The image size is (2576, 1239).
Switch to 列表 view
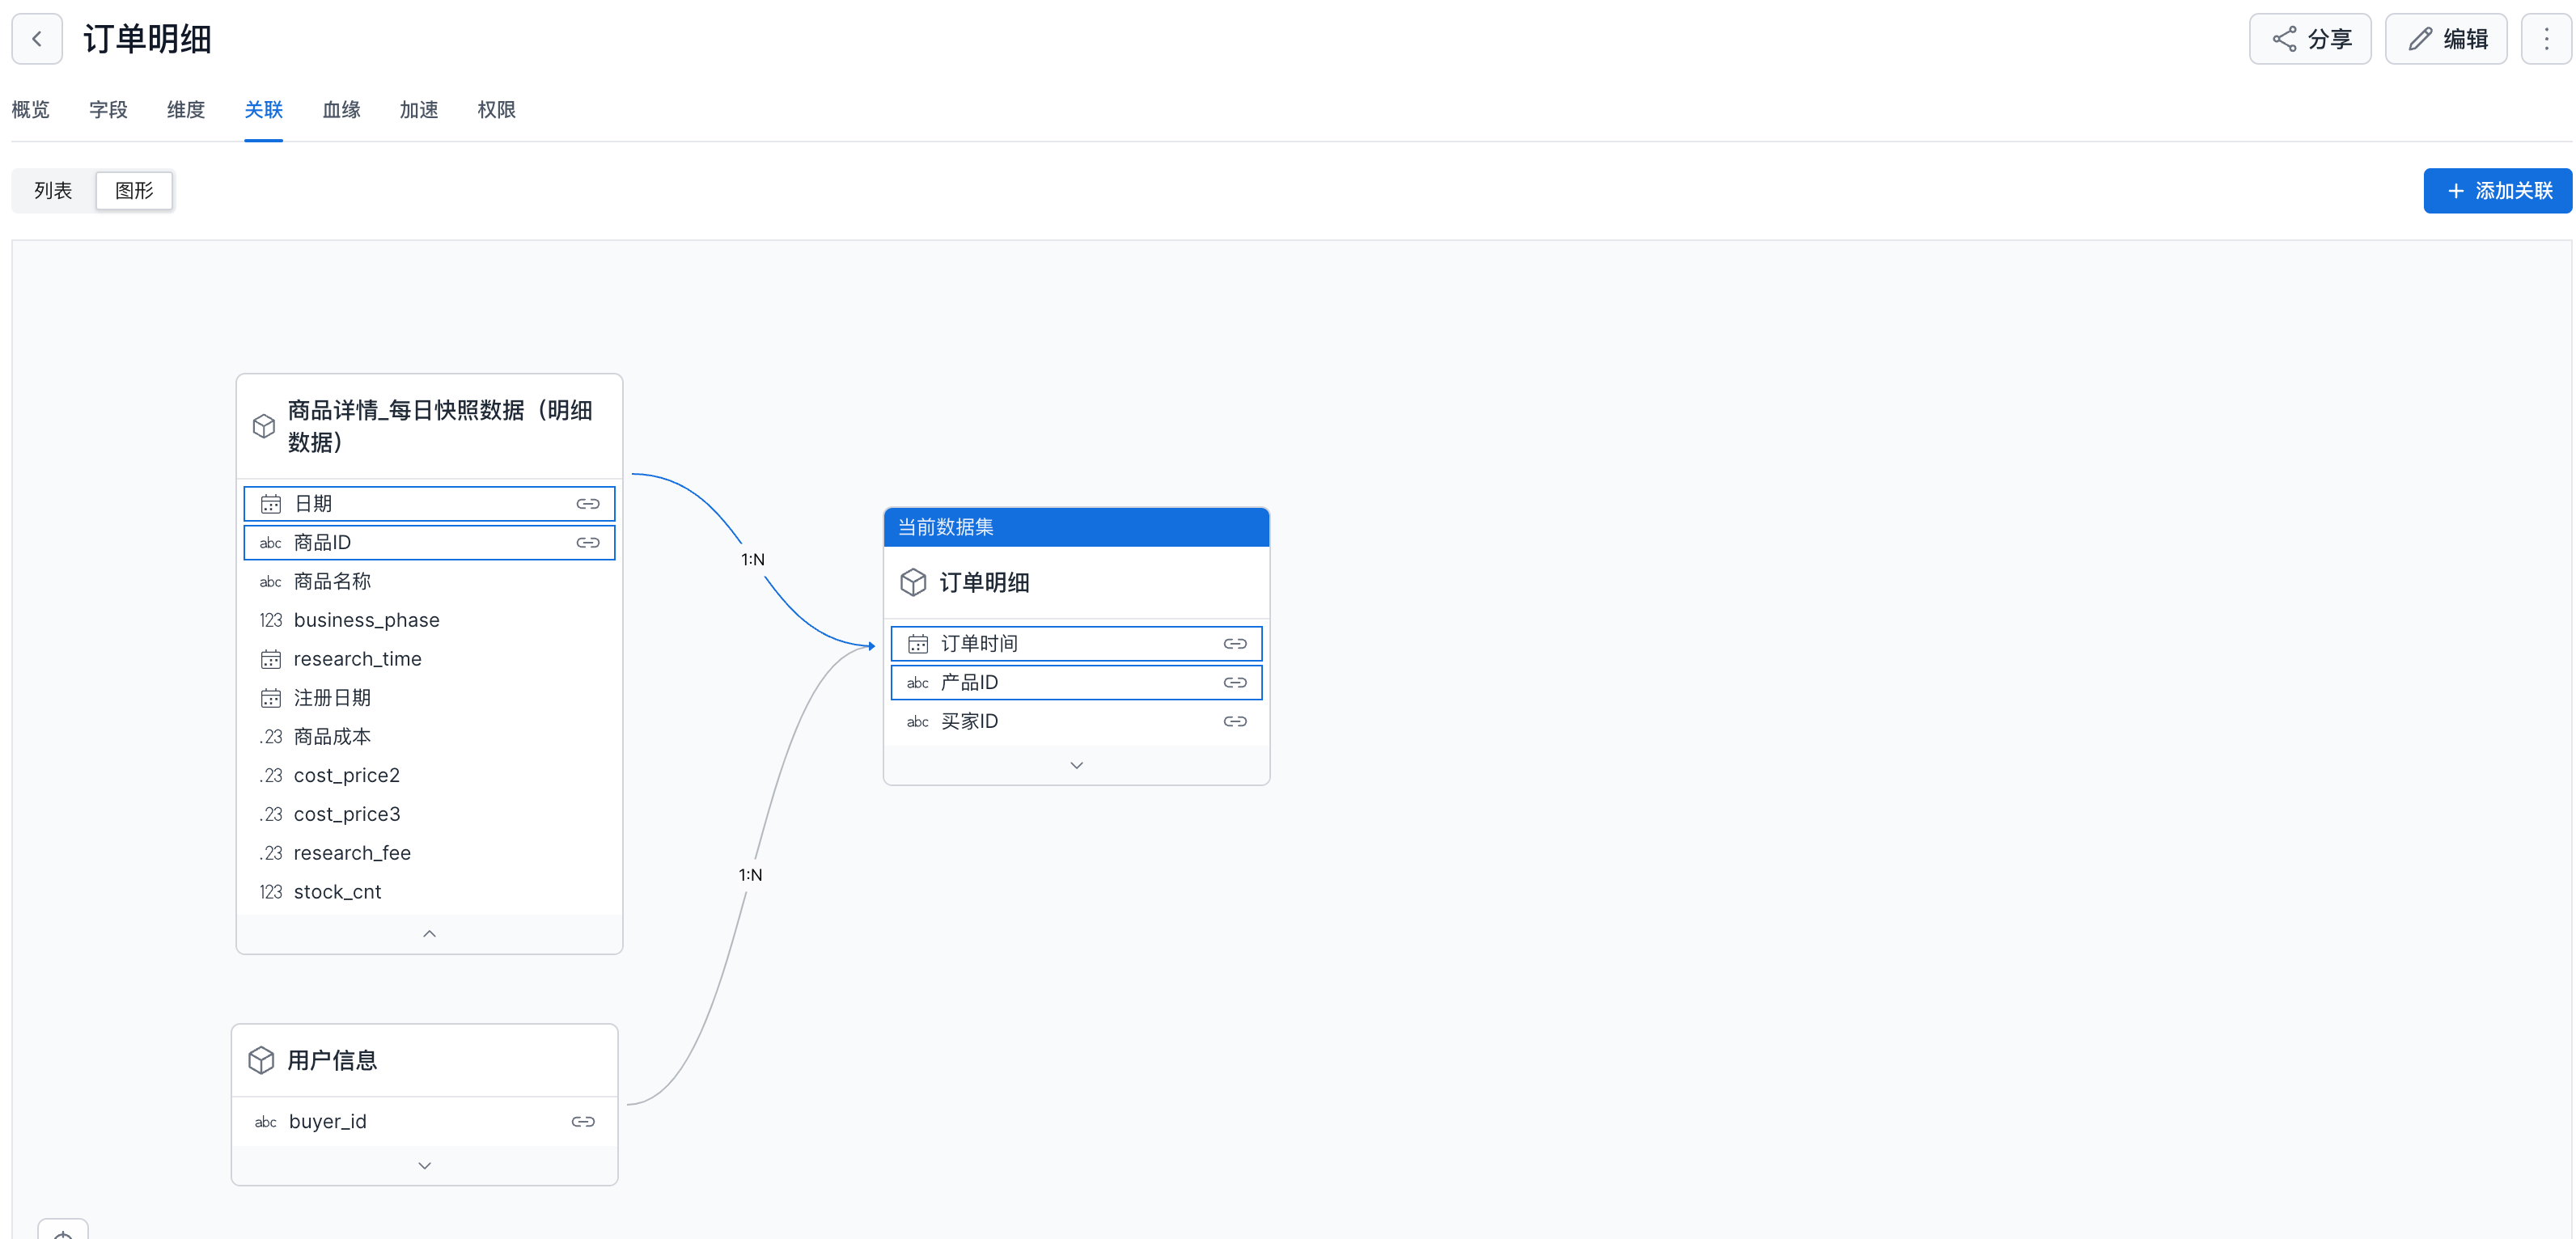click(53, 191)
